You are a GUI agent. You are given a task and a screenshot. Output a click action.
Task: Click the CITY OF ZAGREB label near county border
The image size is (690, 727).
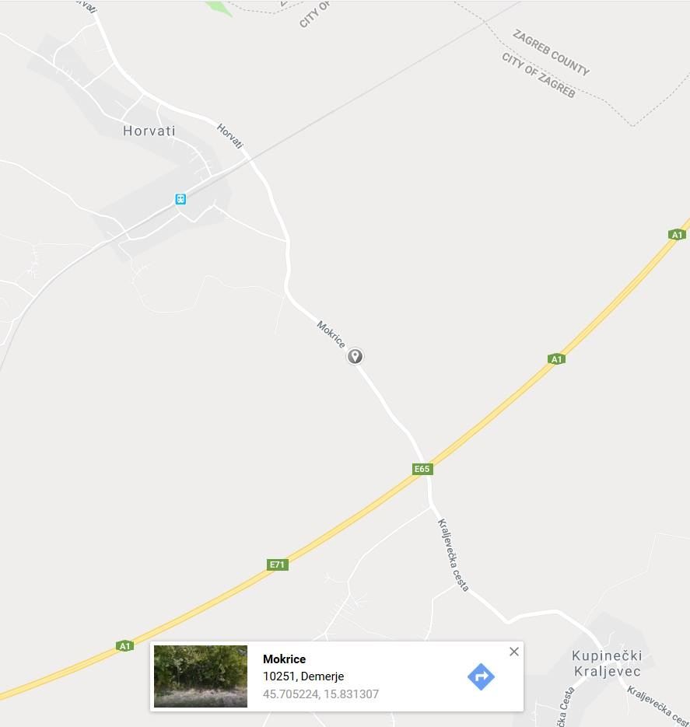[539, 75]
